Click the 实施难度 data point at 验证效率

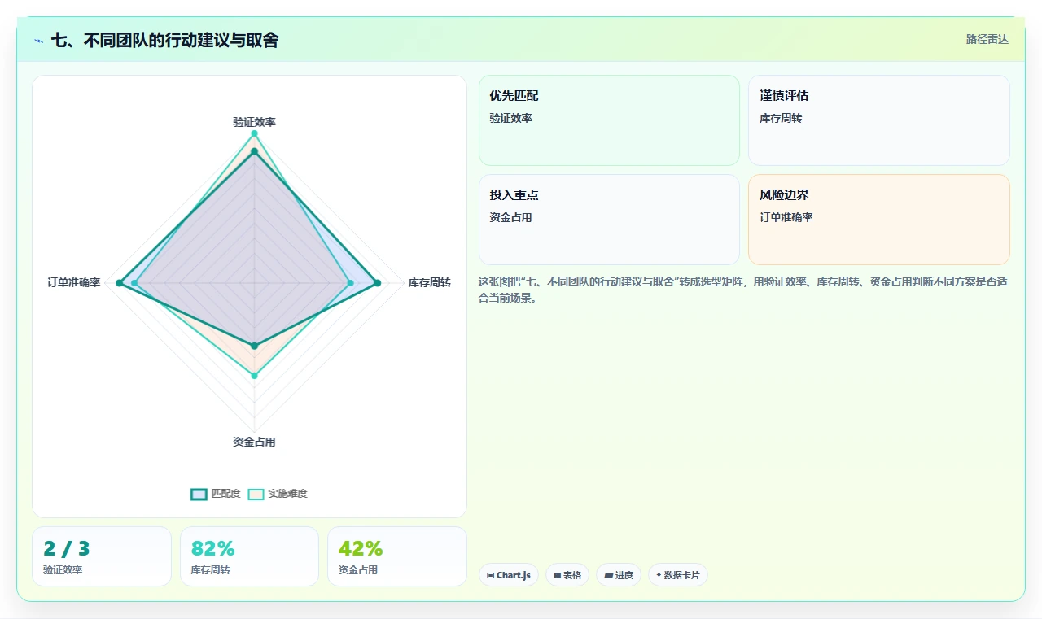[x=254, y=133]
